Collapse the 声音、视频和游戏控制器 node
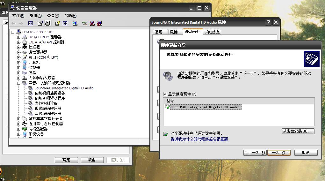This screenshot has width=325, height=181. pyautogui.click(x=19, y=83)
